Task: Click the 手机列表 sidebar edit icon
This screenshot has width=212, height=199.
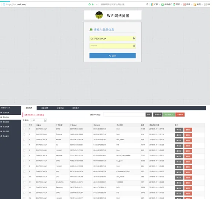Action: pyautogui.click(x=1, y=117)
